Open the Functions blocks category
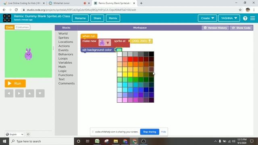The height and width of the screenshot is (145, 258). click(66, 75)
